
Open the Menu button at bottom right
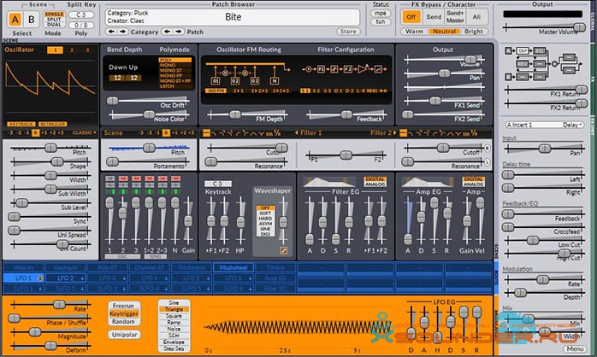point(575,348)
